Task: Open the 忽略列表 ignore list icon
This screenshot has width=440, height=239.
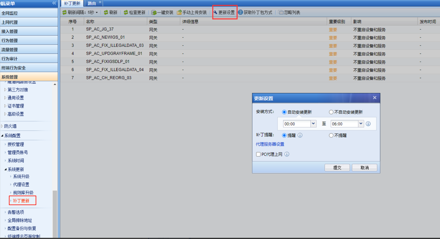Action: tap(281, 12)
